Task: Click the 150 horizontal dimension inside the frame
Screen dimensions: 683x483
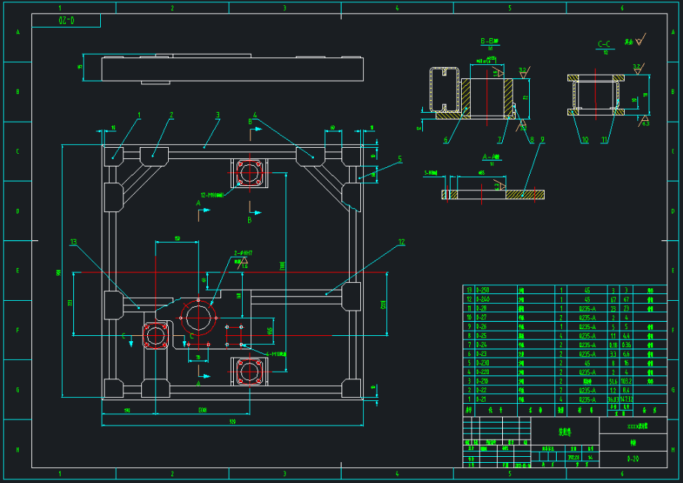Action: click(177, 238)
